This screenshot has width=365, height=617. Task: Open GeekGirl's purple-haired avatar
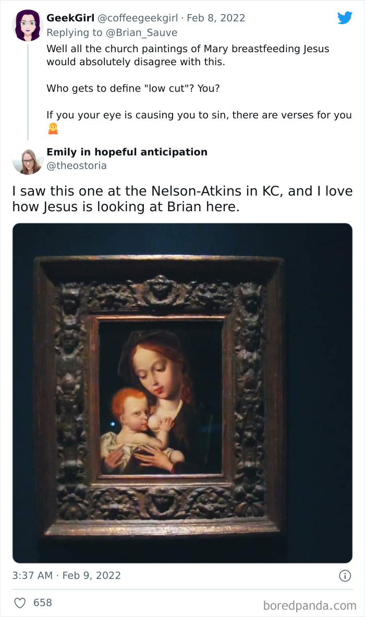(28, 26)
